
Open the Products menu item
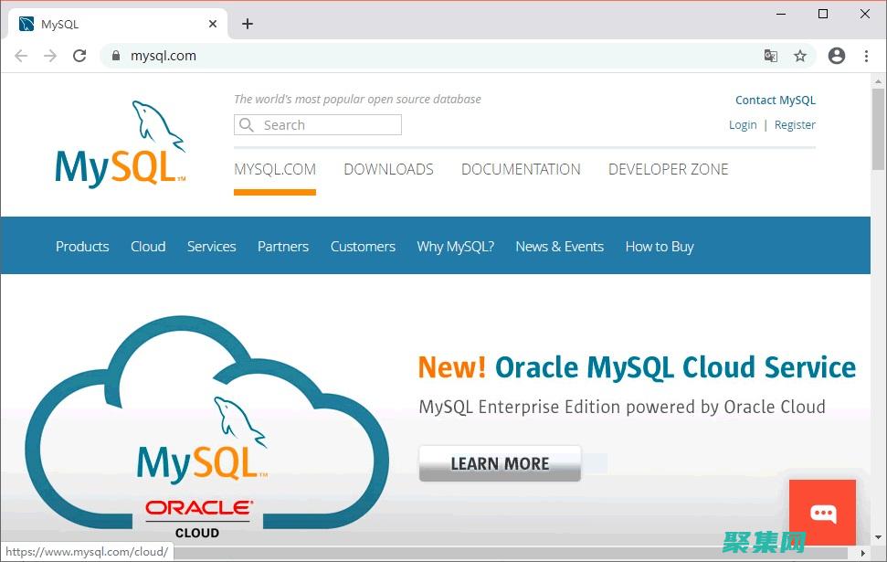click(x=82, y=247)
